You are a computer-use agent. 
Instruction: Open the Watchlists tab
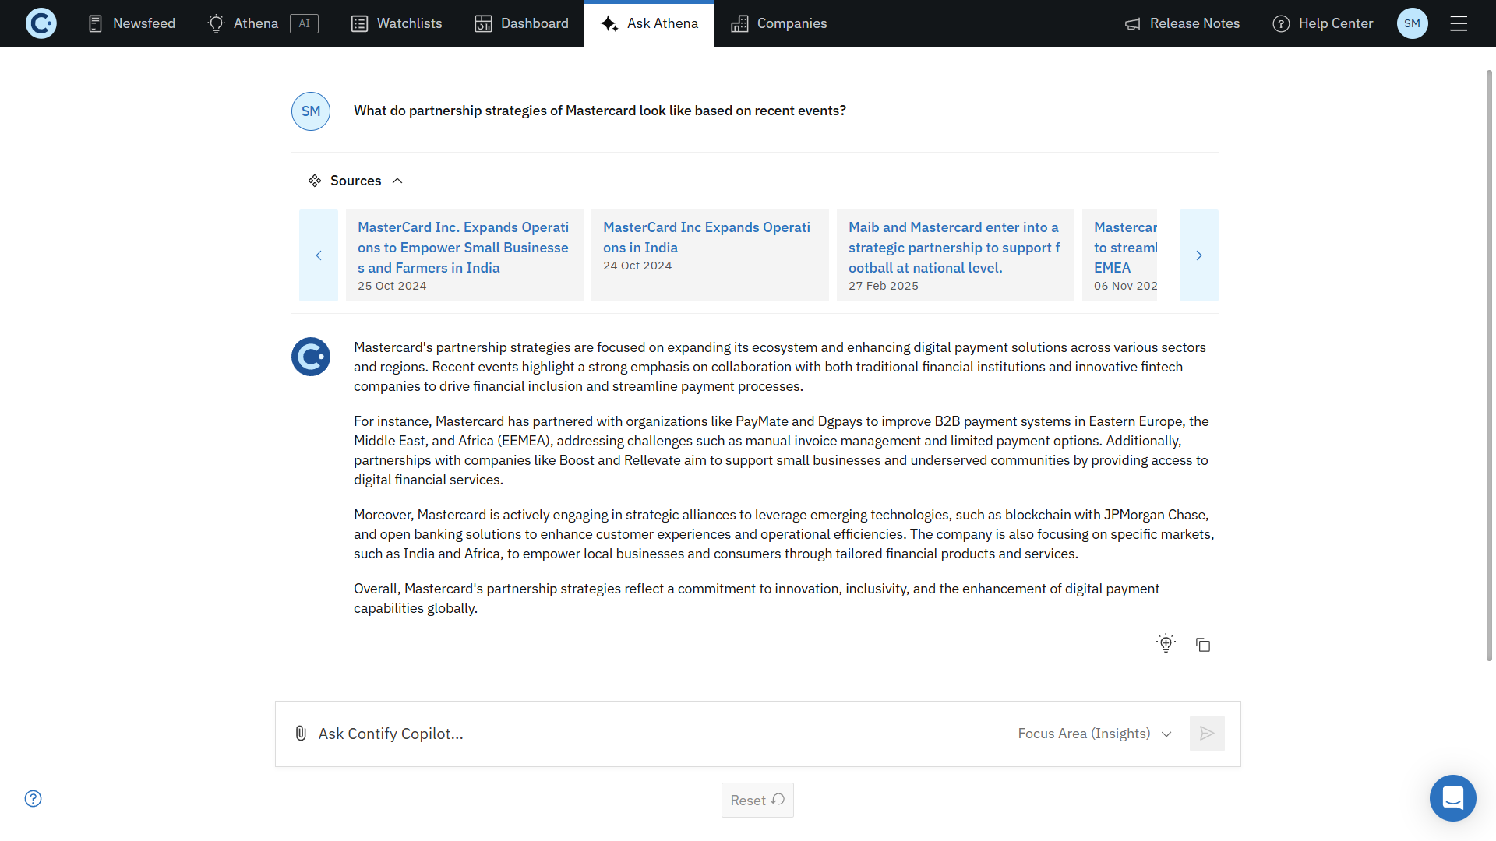click(x=397, y=23)
